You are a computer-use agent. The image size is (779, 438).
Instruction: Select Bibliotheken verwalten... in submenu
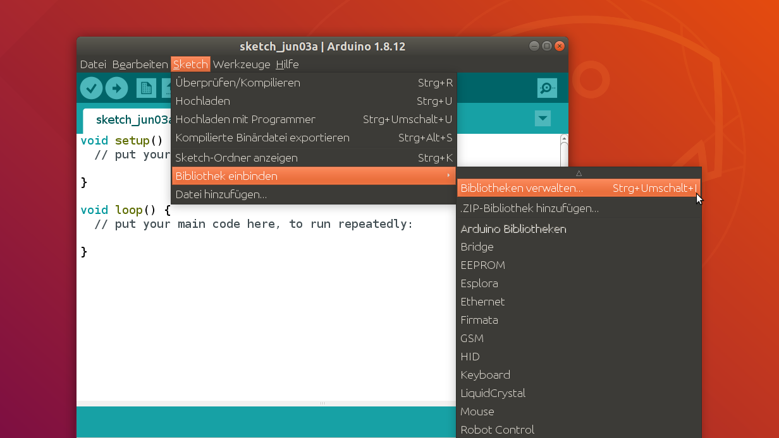[579, 188]
